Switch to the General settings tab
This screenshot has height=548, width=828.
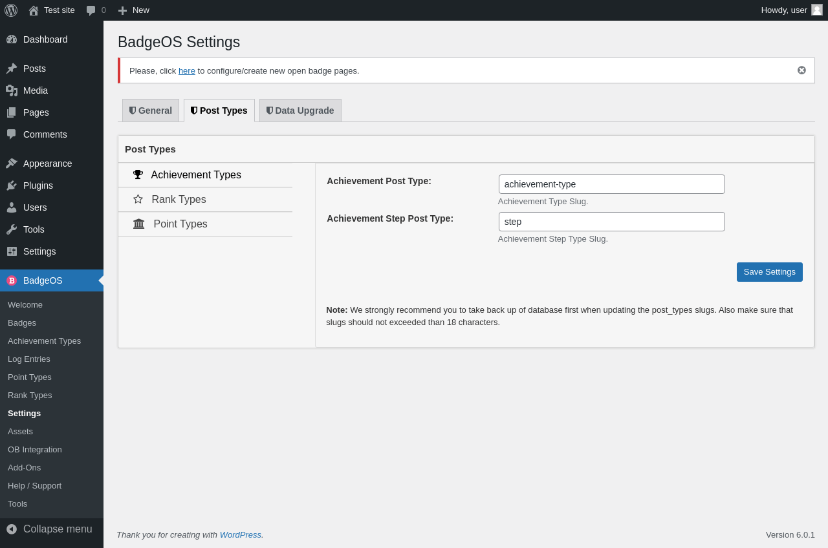pyautogui.click(x=151, y=111)
